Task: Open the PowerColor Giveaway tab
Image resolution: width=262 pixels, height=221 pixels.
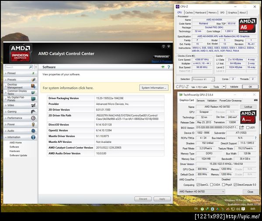Action: [x=231, y=100]
